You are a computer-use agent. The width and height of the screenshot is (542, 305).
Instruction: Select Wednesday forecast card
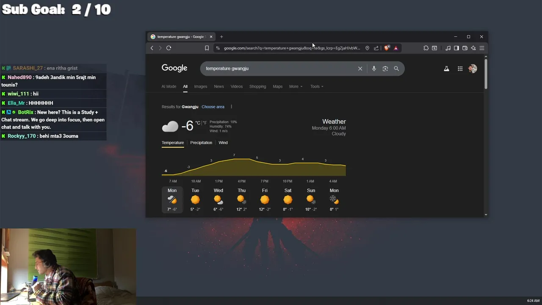(x=218, y=200)
